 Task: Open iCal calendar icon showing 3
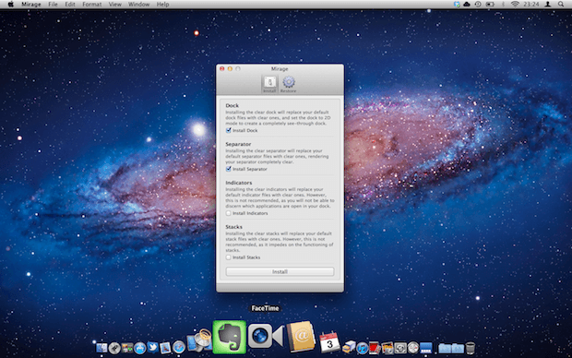click(329, 341)
